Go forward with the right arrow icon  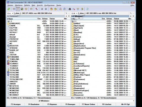(46, 9)
